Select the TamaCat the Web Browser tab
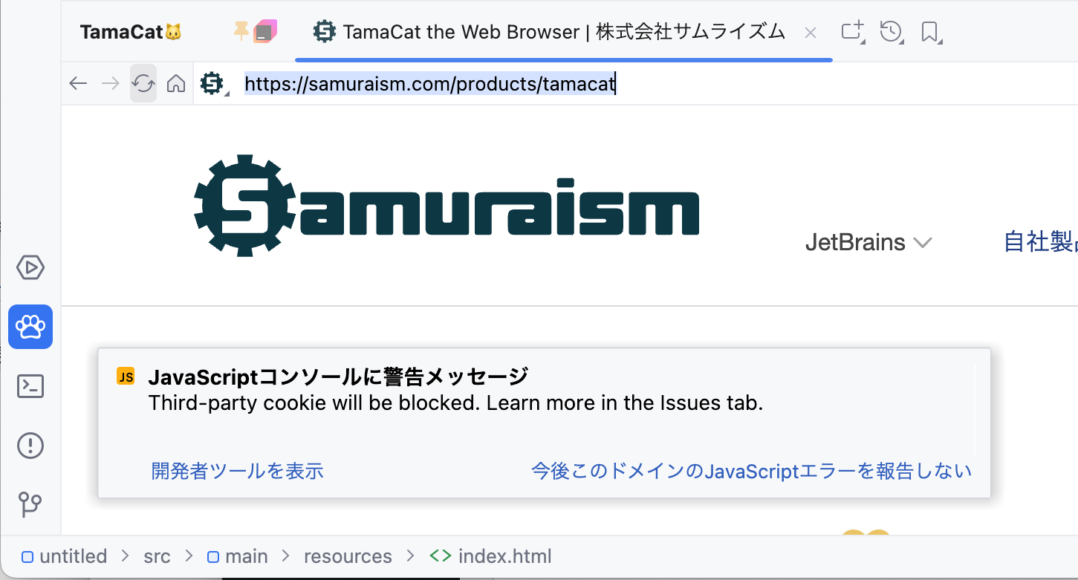Image resolution: width=1078 pixels, height=580 pixels. [550, 32]
